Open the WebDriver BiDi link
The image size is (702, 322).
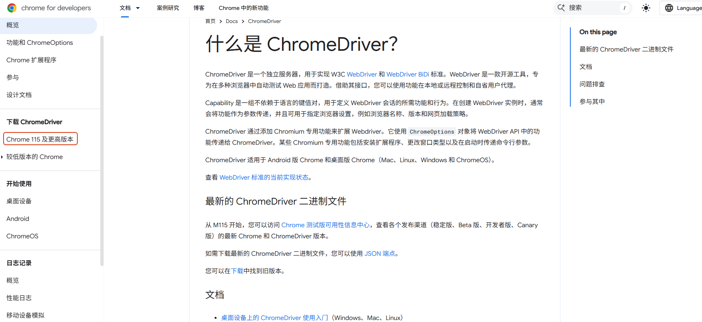click(x=408, y=74)
